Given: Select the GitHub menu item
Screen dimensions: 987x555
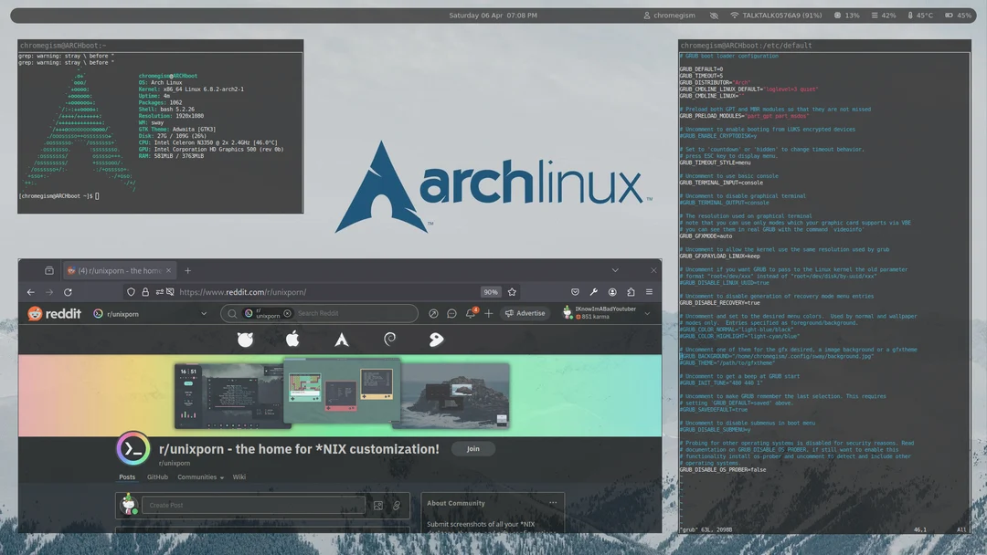Looking at the screenshot, I should (x=157, y=476).
